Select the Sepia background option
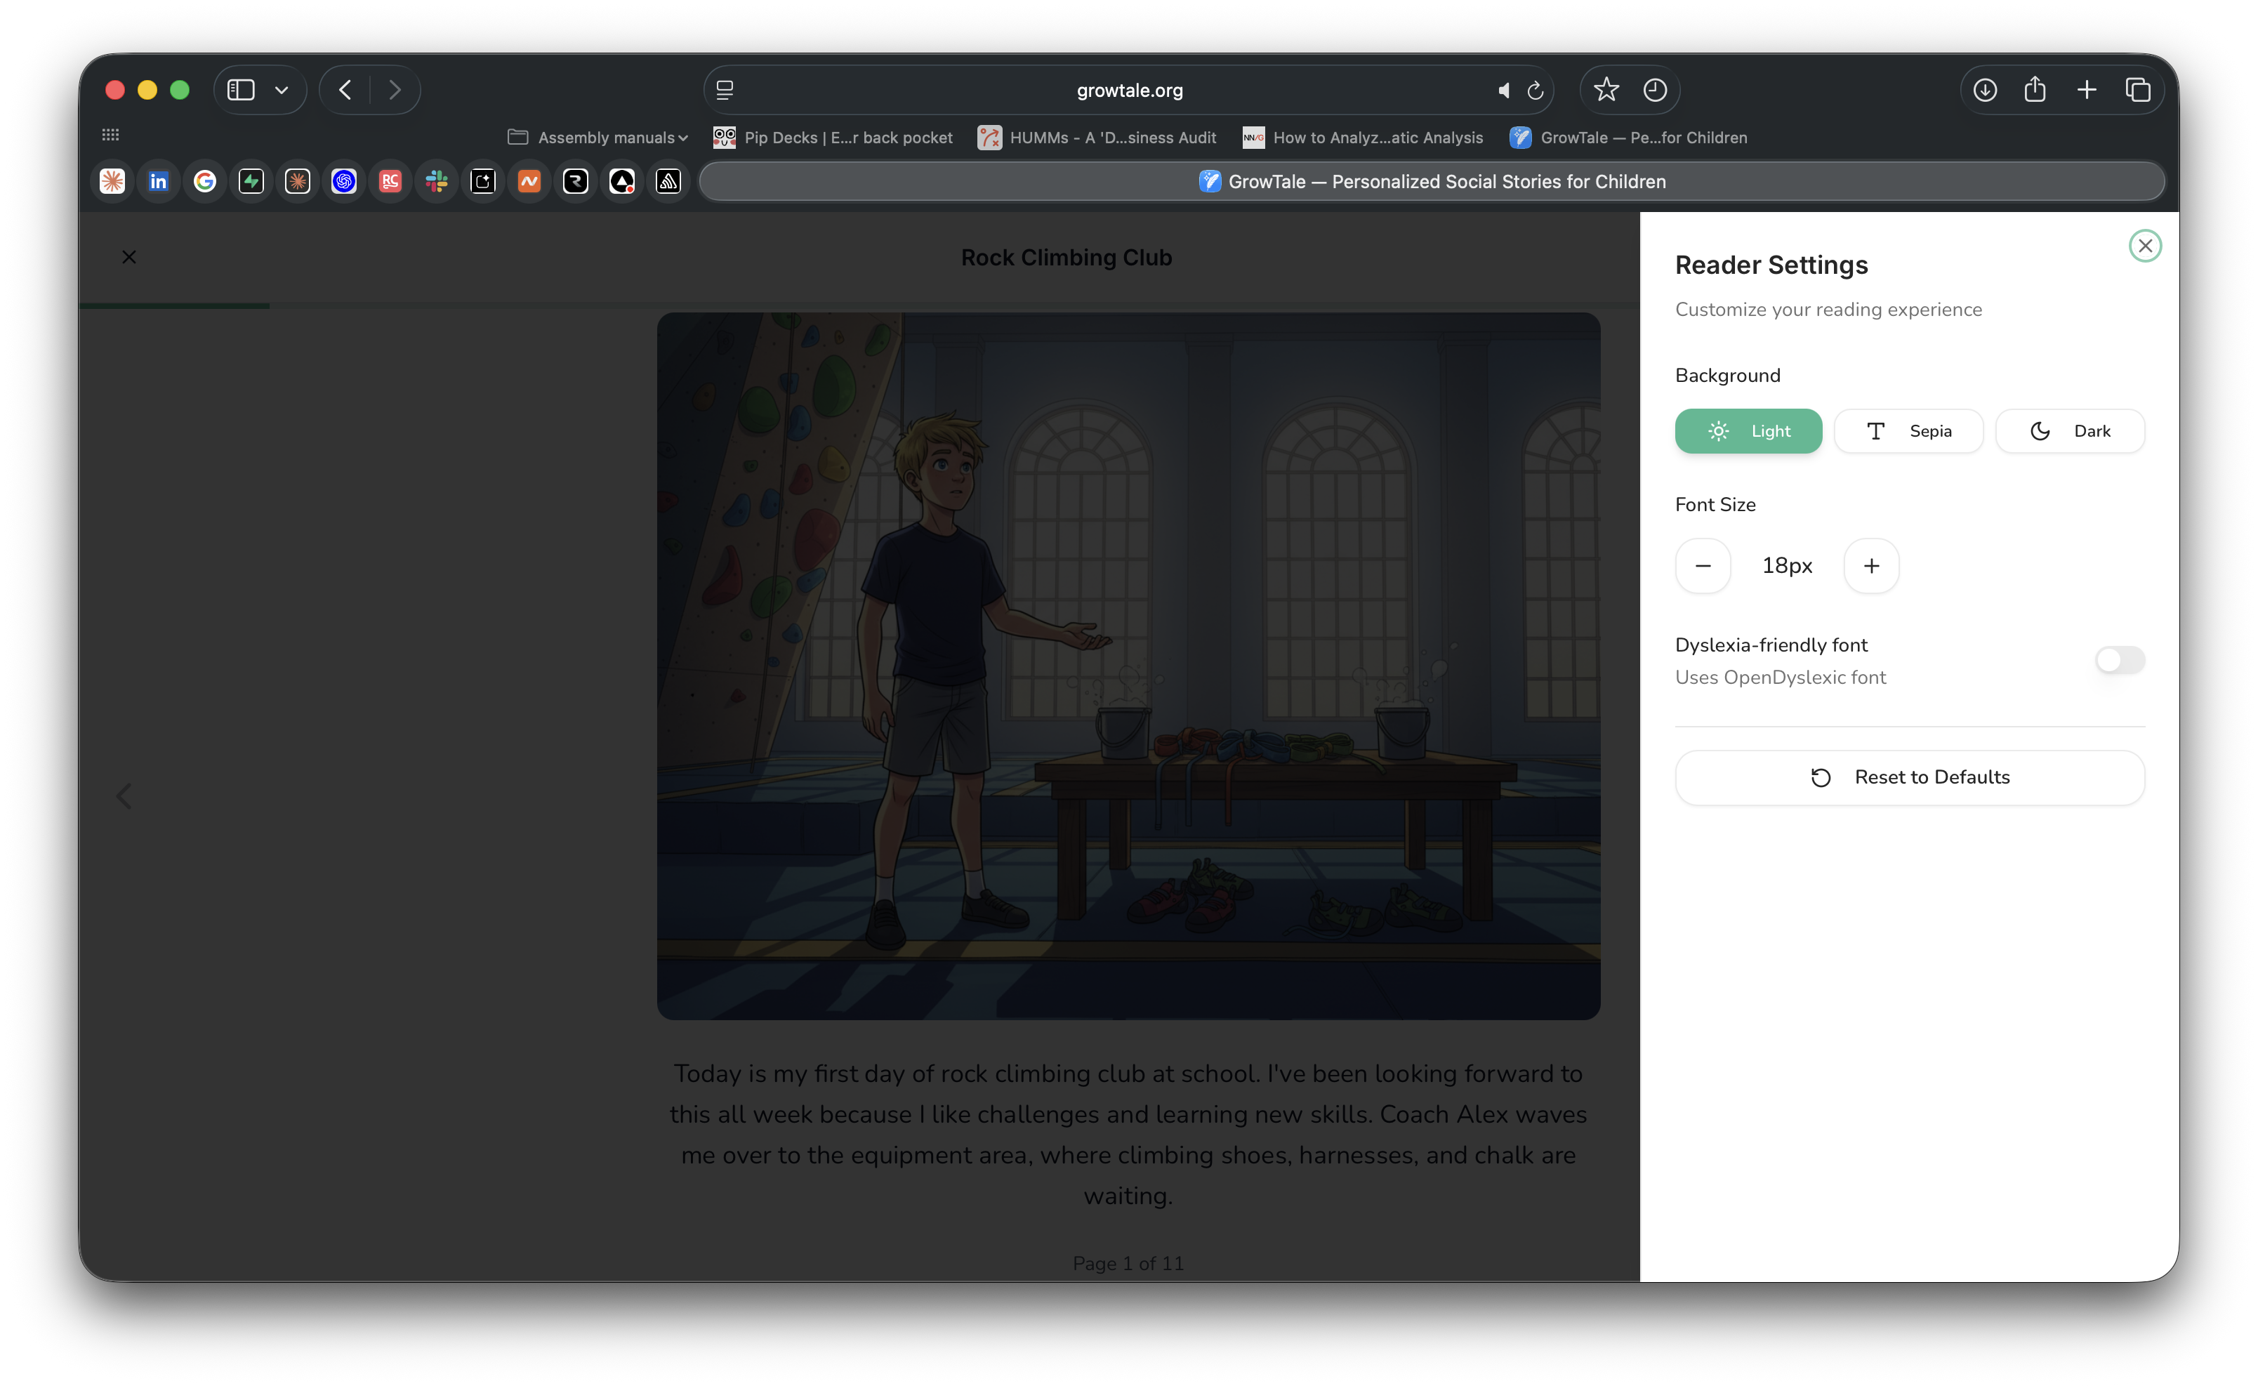Viewport: 2258px width, 1386px height. (1909, 431)
